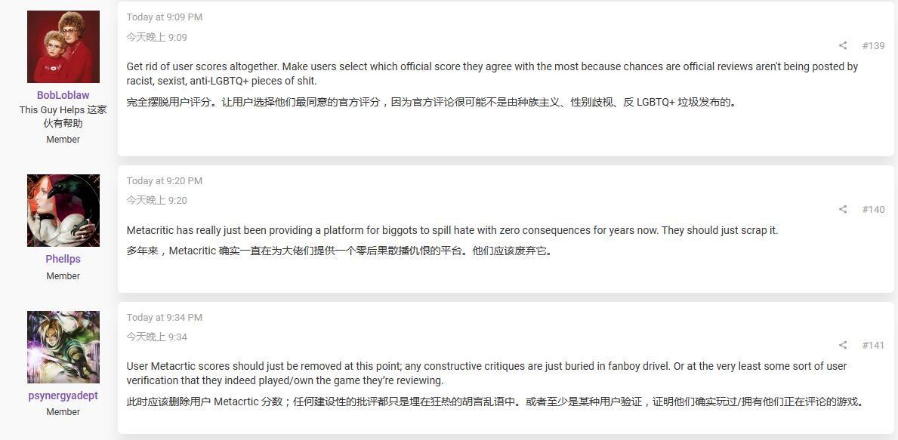Visit BobLoblaw's user profile

[x=63, y=95]
